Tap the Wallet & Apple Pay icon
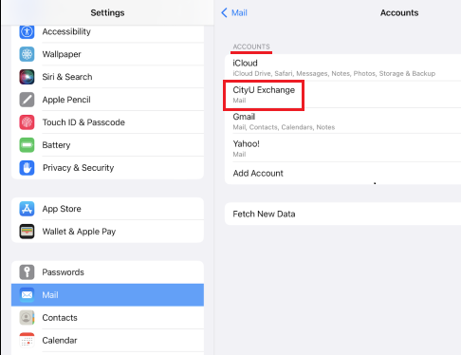 coord(27,232)
